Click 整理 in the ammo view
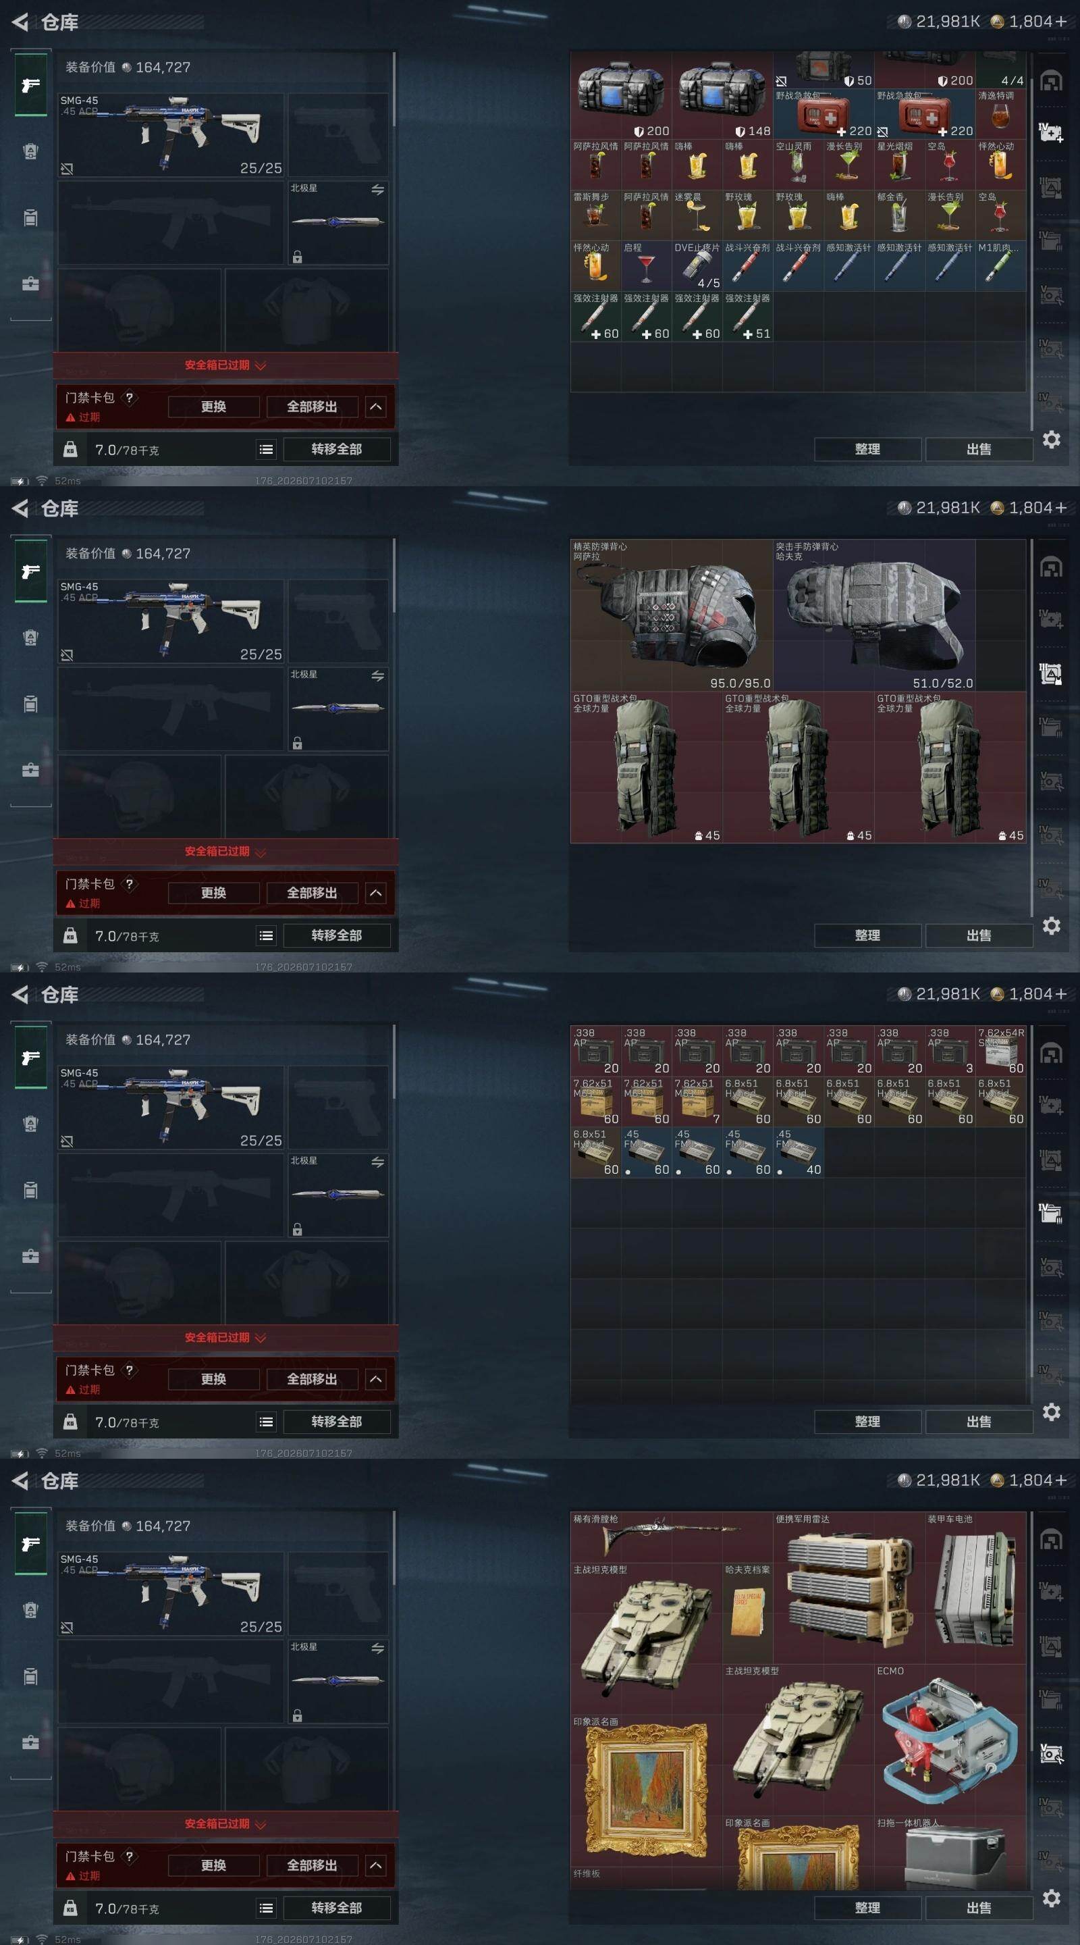This screenshot has width=1080, height=1945. [x=867, y=1422]
